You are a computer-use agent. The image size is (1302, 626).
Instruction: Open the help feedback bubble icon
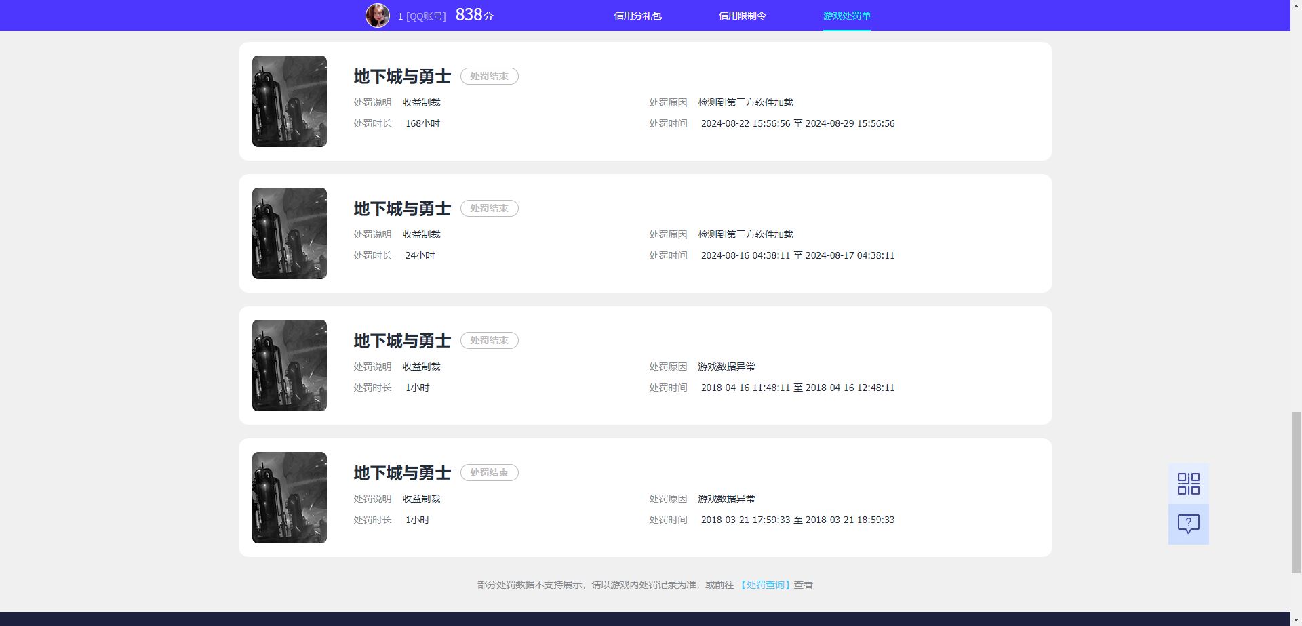pyautogui.click(x=1187, y=523)
